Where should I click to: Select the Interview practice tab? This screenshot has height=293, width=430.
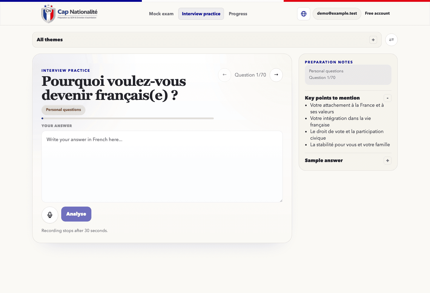point(201,14)
